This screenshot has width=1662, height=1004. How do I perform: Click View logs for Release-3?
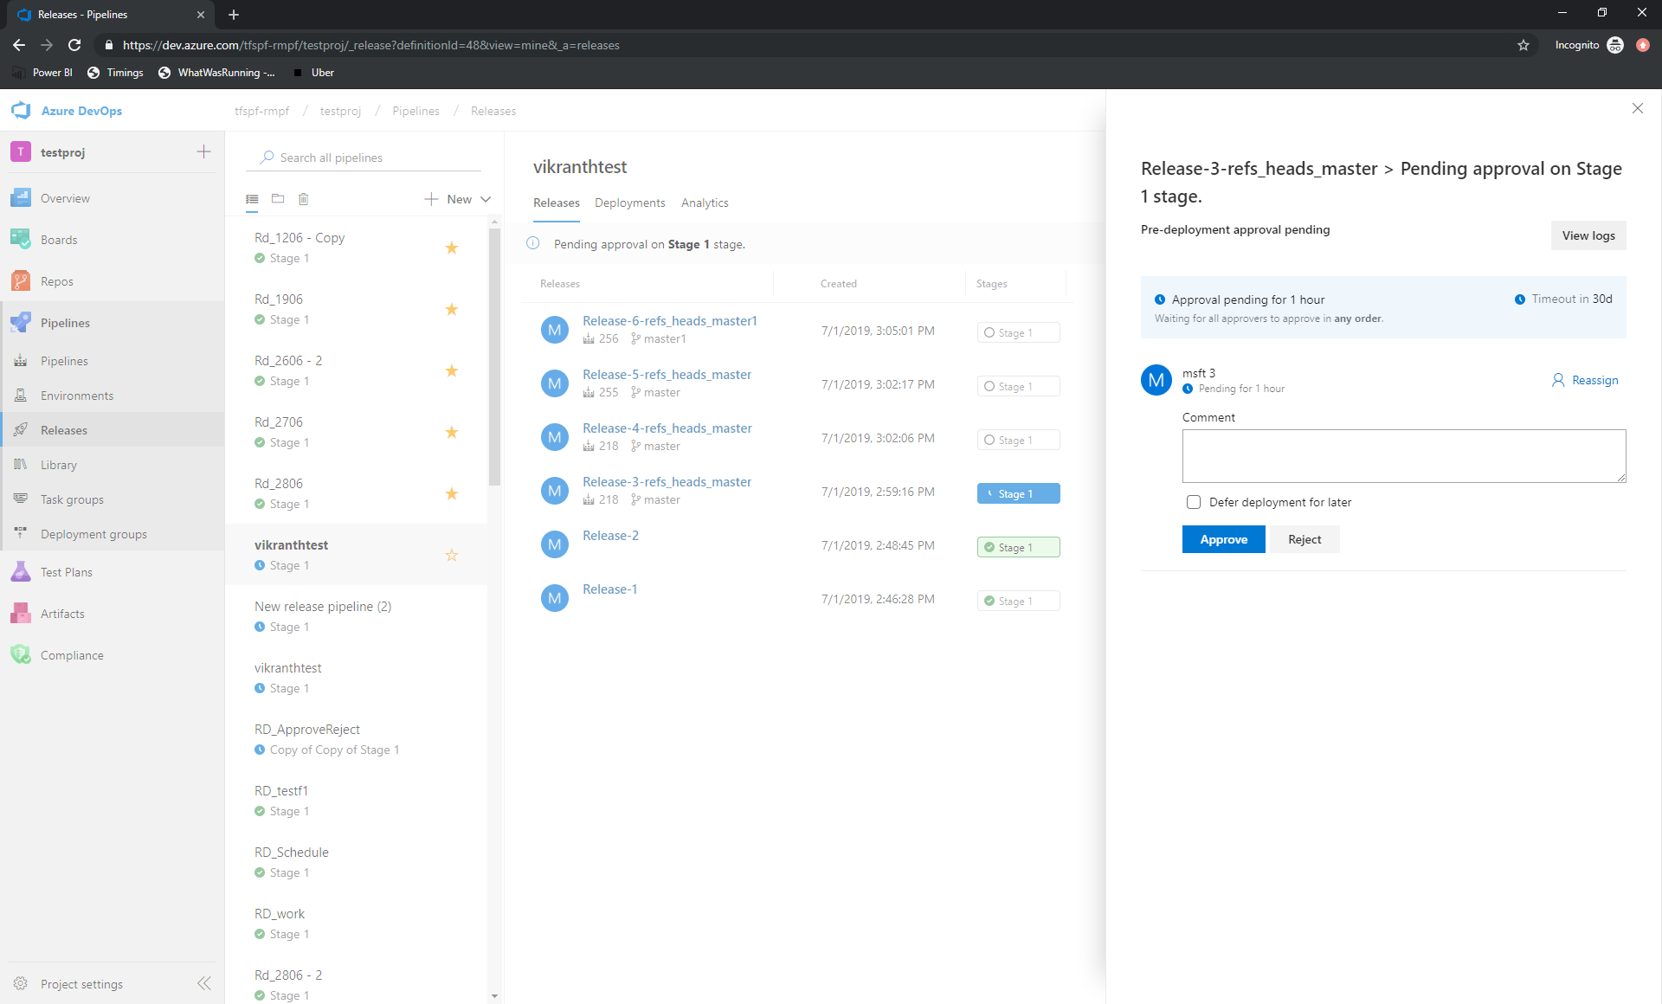(1588, 235)
